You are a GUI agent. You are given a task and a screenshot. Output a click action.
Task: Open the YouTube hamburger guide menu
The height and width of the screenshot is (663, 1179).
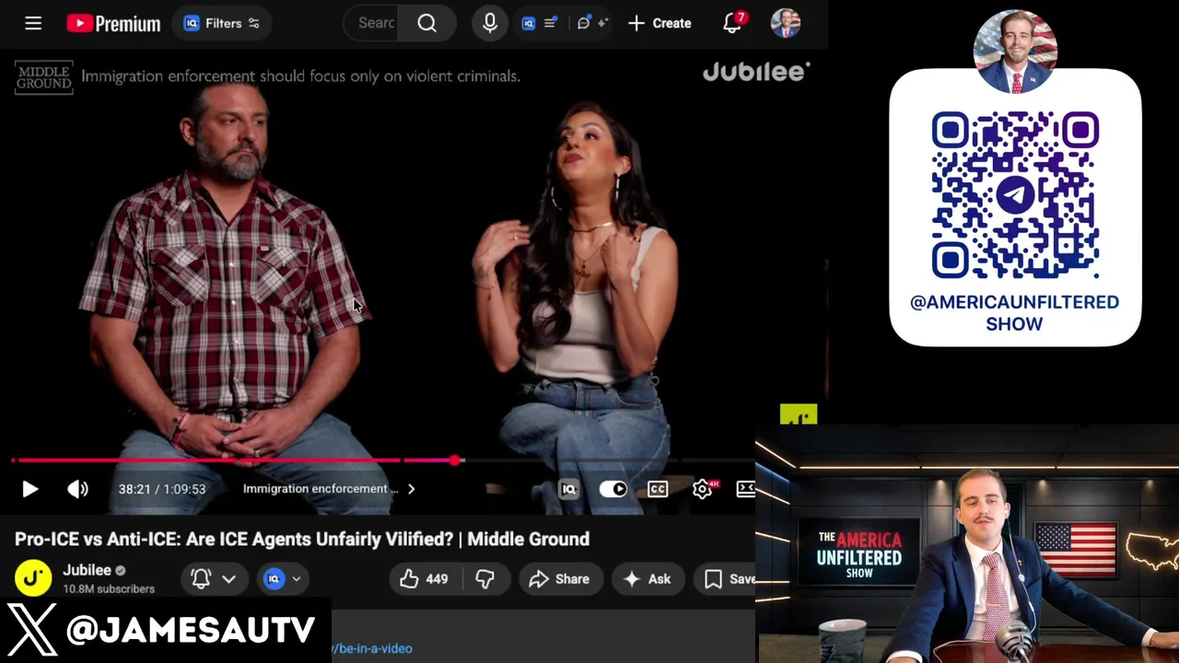[33, 23]
